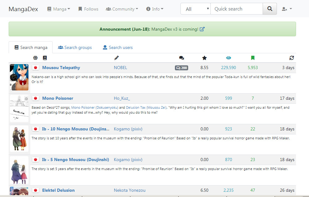Click the Japanese flag beside Mono Poisoner
This screenshot has width=309, height=197.
pyautogui.click(x=36, y=98)
